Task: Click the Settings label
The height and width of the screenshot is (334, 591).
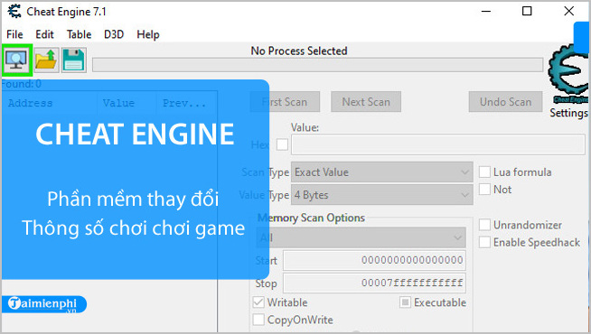Action: pyautogui.click(x=568, y=113)
